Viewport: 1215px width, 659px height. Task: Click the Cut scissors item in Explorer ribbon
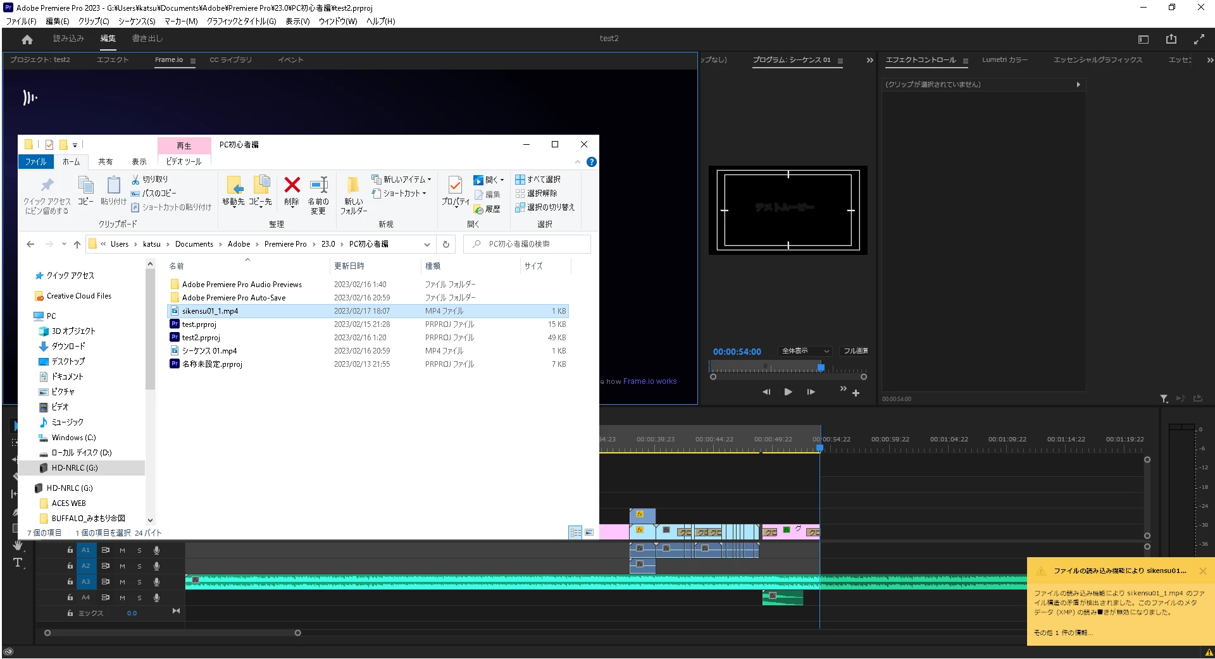[149, 180]
